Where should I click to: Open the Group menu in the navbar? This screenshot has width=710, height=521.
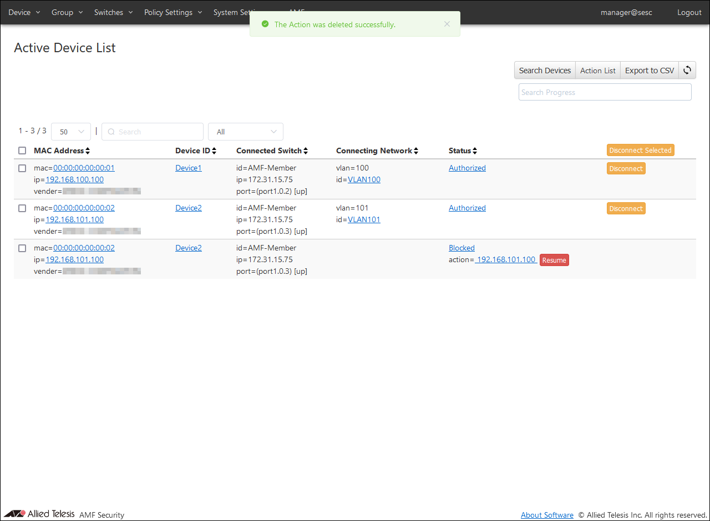point(67,12)
